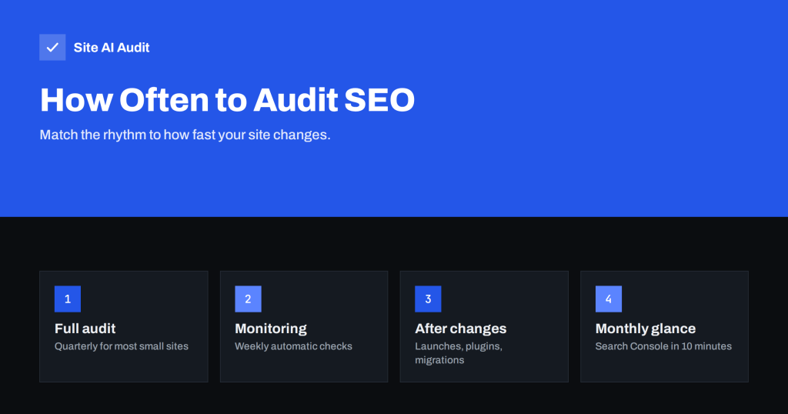Click the number 2 badge
This screenshot has width=788, height=414.
coord(248,299)
